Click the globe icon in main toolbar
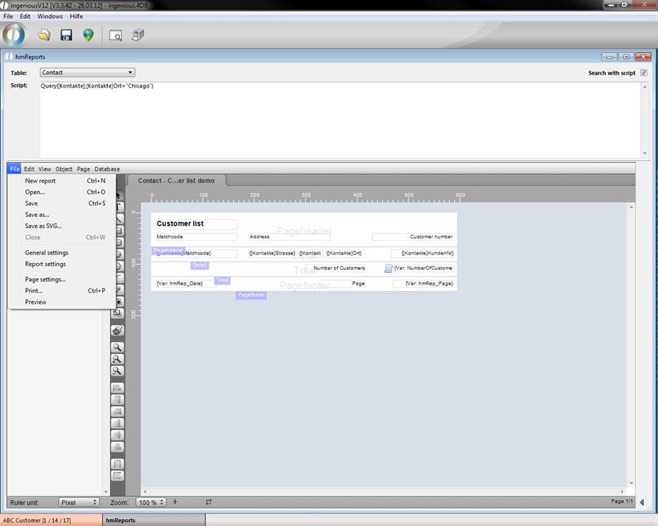 [88, 35]
